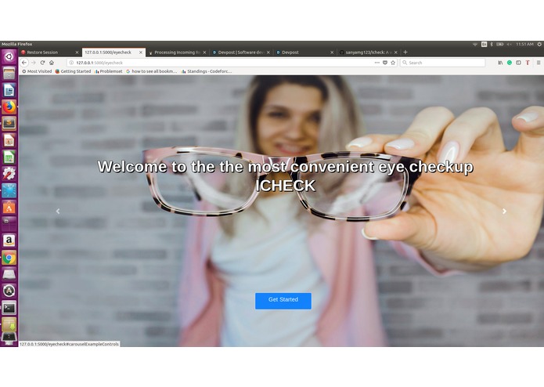Viewport: 544px width, 387px height.
Task: Close the 127.0.0.1:5000/eyecheck tab
Action: click(x=141, y=52)
